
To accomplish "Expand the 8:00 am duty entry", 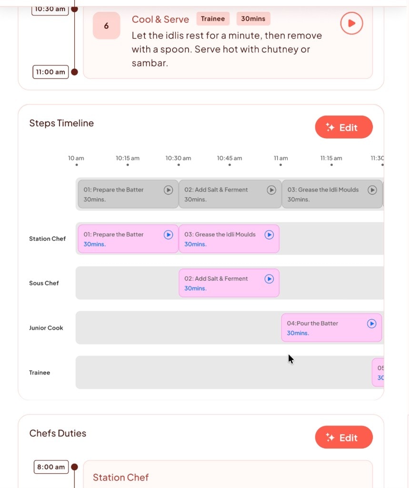I will point(50,467).
